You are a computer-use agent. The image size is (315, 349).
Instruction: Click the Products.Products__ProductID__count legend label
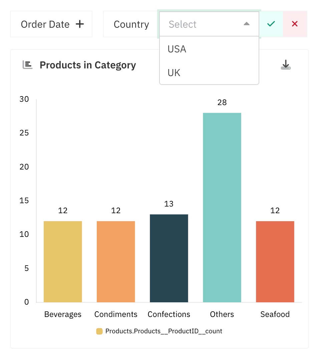(164, 331)
